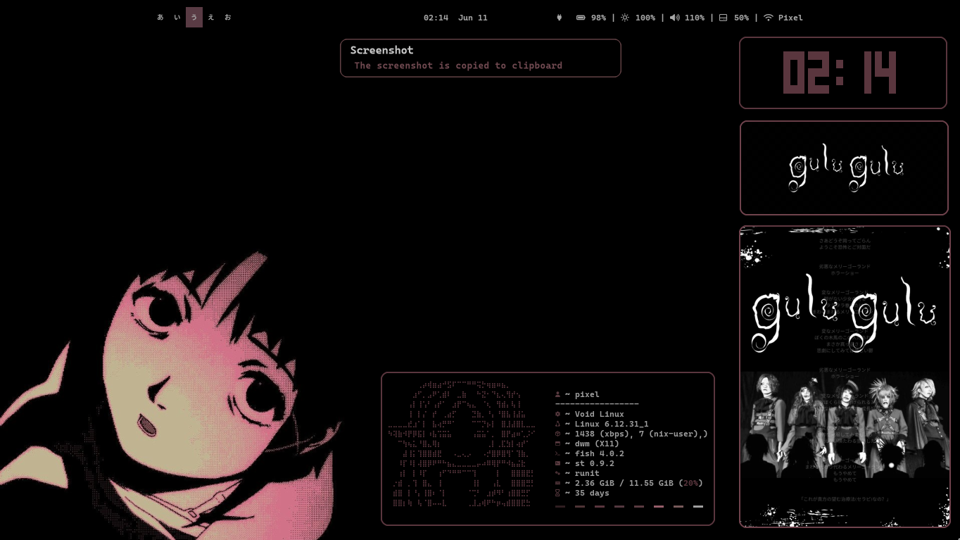Click the 2.36 GiB / 11.55 GiB memory text
This screenshot has width=960, height=540.
tap(638, 484)
